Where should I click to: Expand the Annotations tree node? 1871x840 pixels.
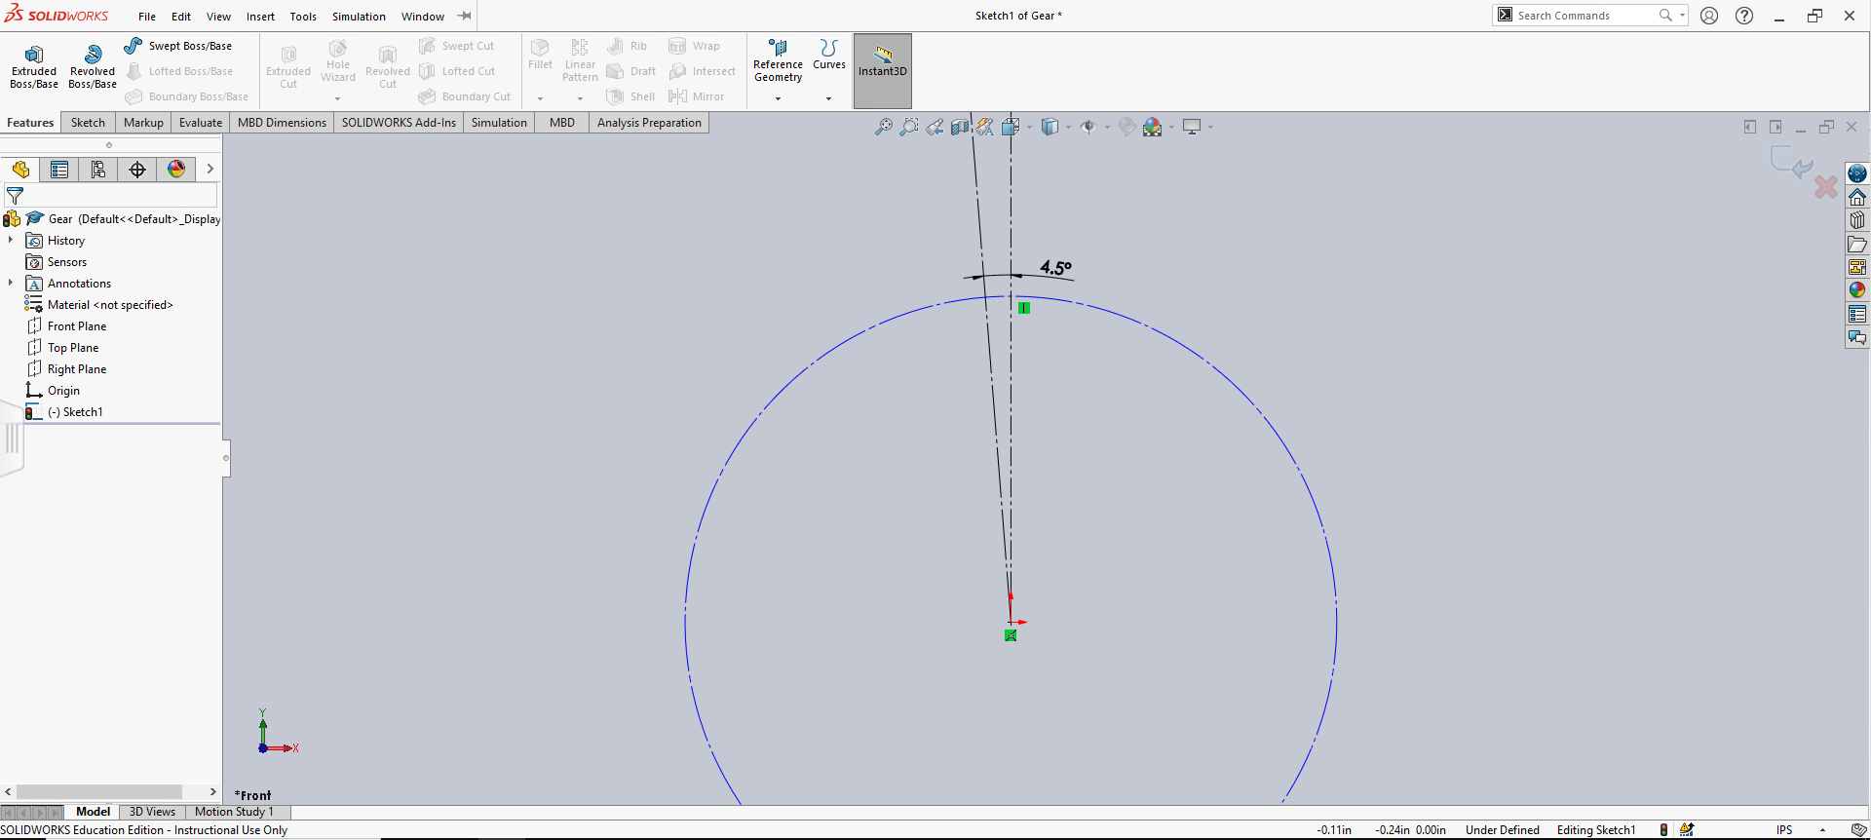pyautogui.click(x=11, y=283)
